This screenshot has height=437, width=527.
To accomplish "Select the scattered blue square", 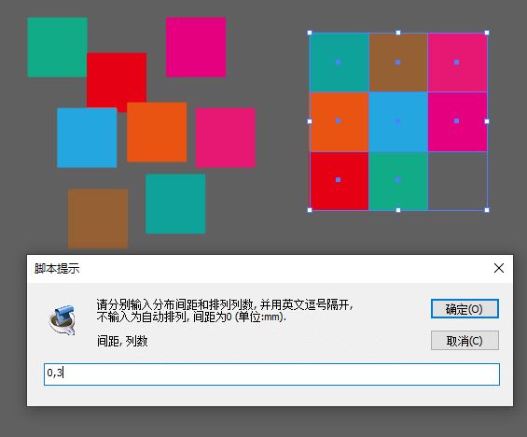I will [87, 137].
